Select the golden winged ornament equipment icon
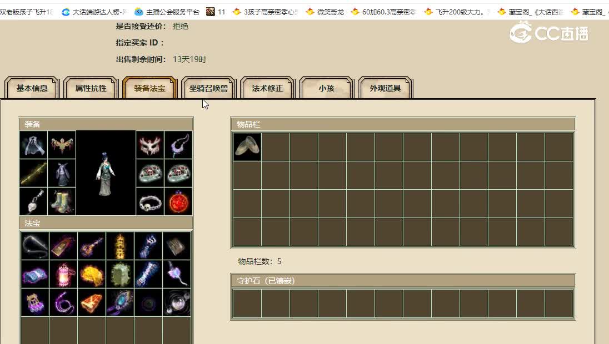 click(62, 145)
